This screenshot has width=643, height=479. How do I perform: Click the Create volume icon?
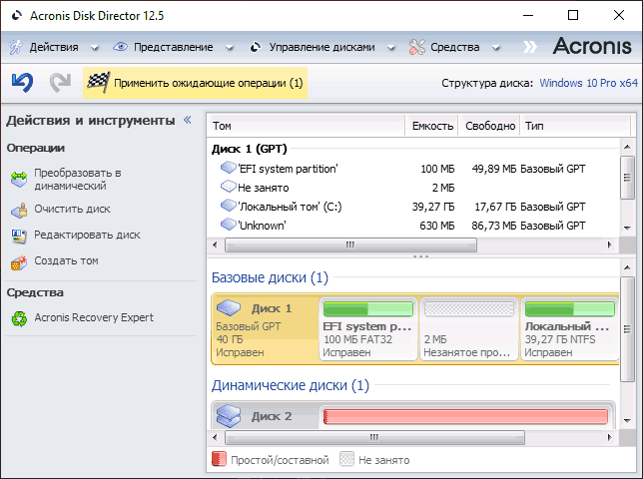point(19,261)
